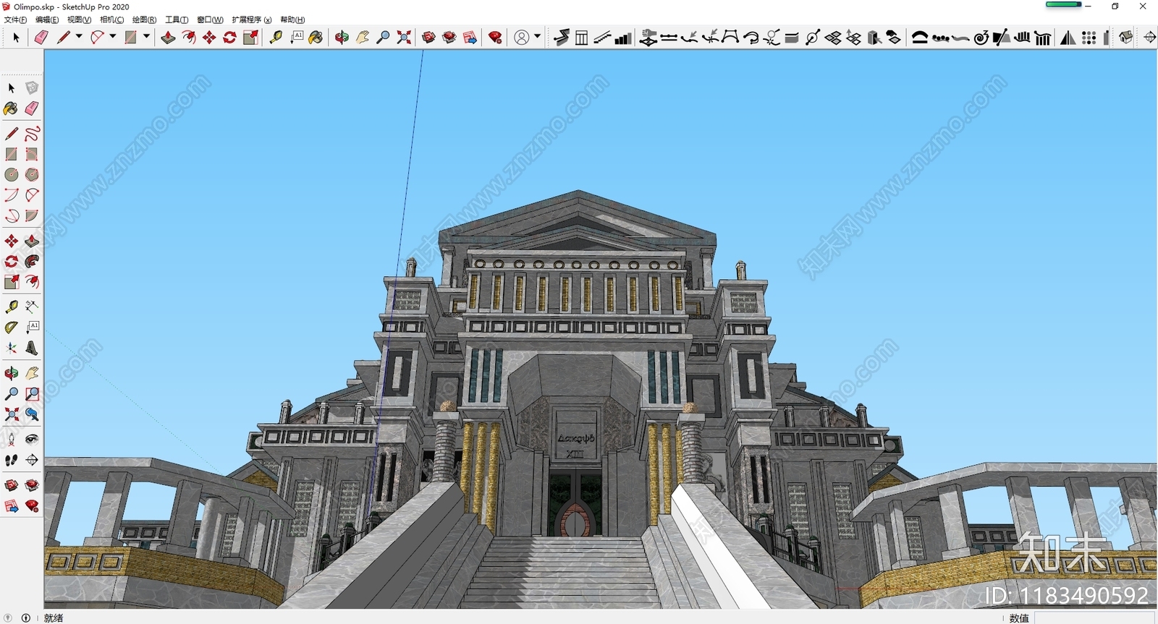Viewport: 1158px width, 624px height.
Task: Open the 文件(F) menu
Action: pyautogui.click(x=15, y=20)
